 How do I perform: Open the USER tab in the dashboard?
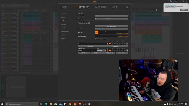coord(64,7)
